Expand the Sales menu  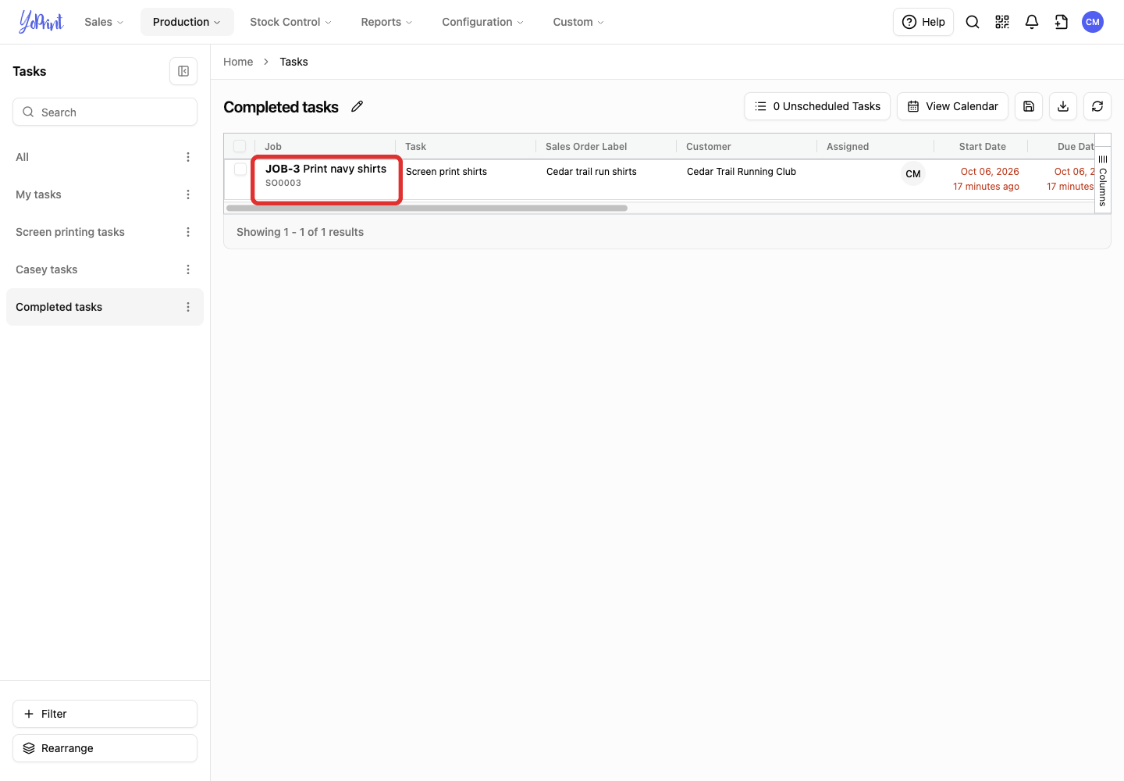[x=104, y=22]
